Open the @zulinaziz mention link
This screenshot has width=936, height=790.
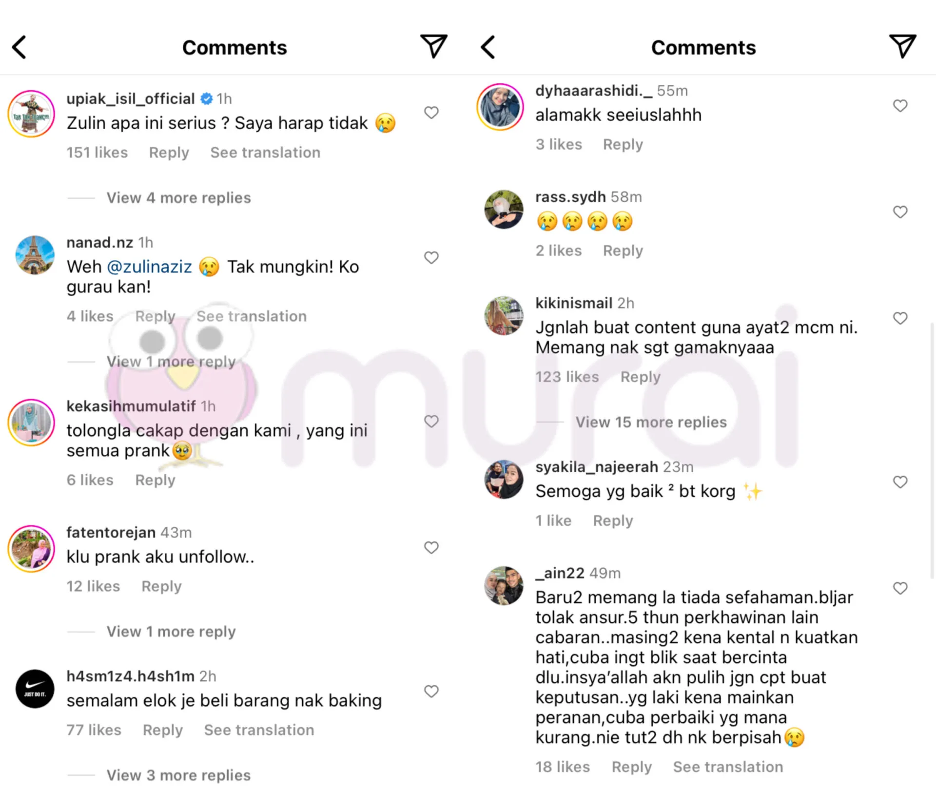coord(149,267)
